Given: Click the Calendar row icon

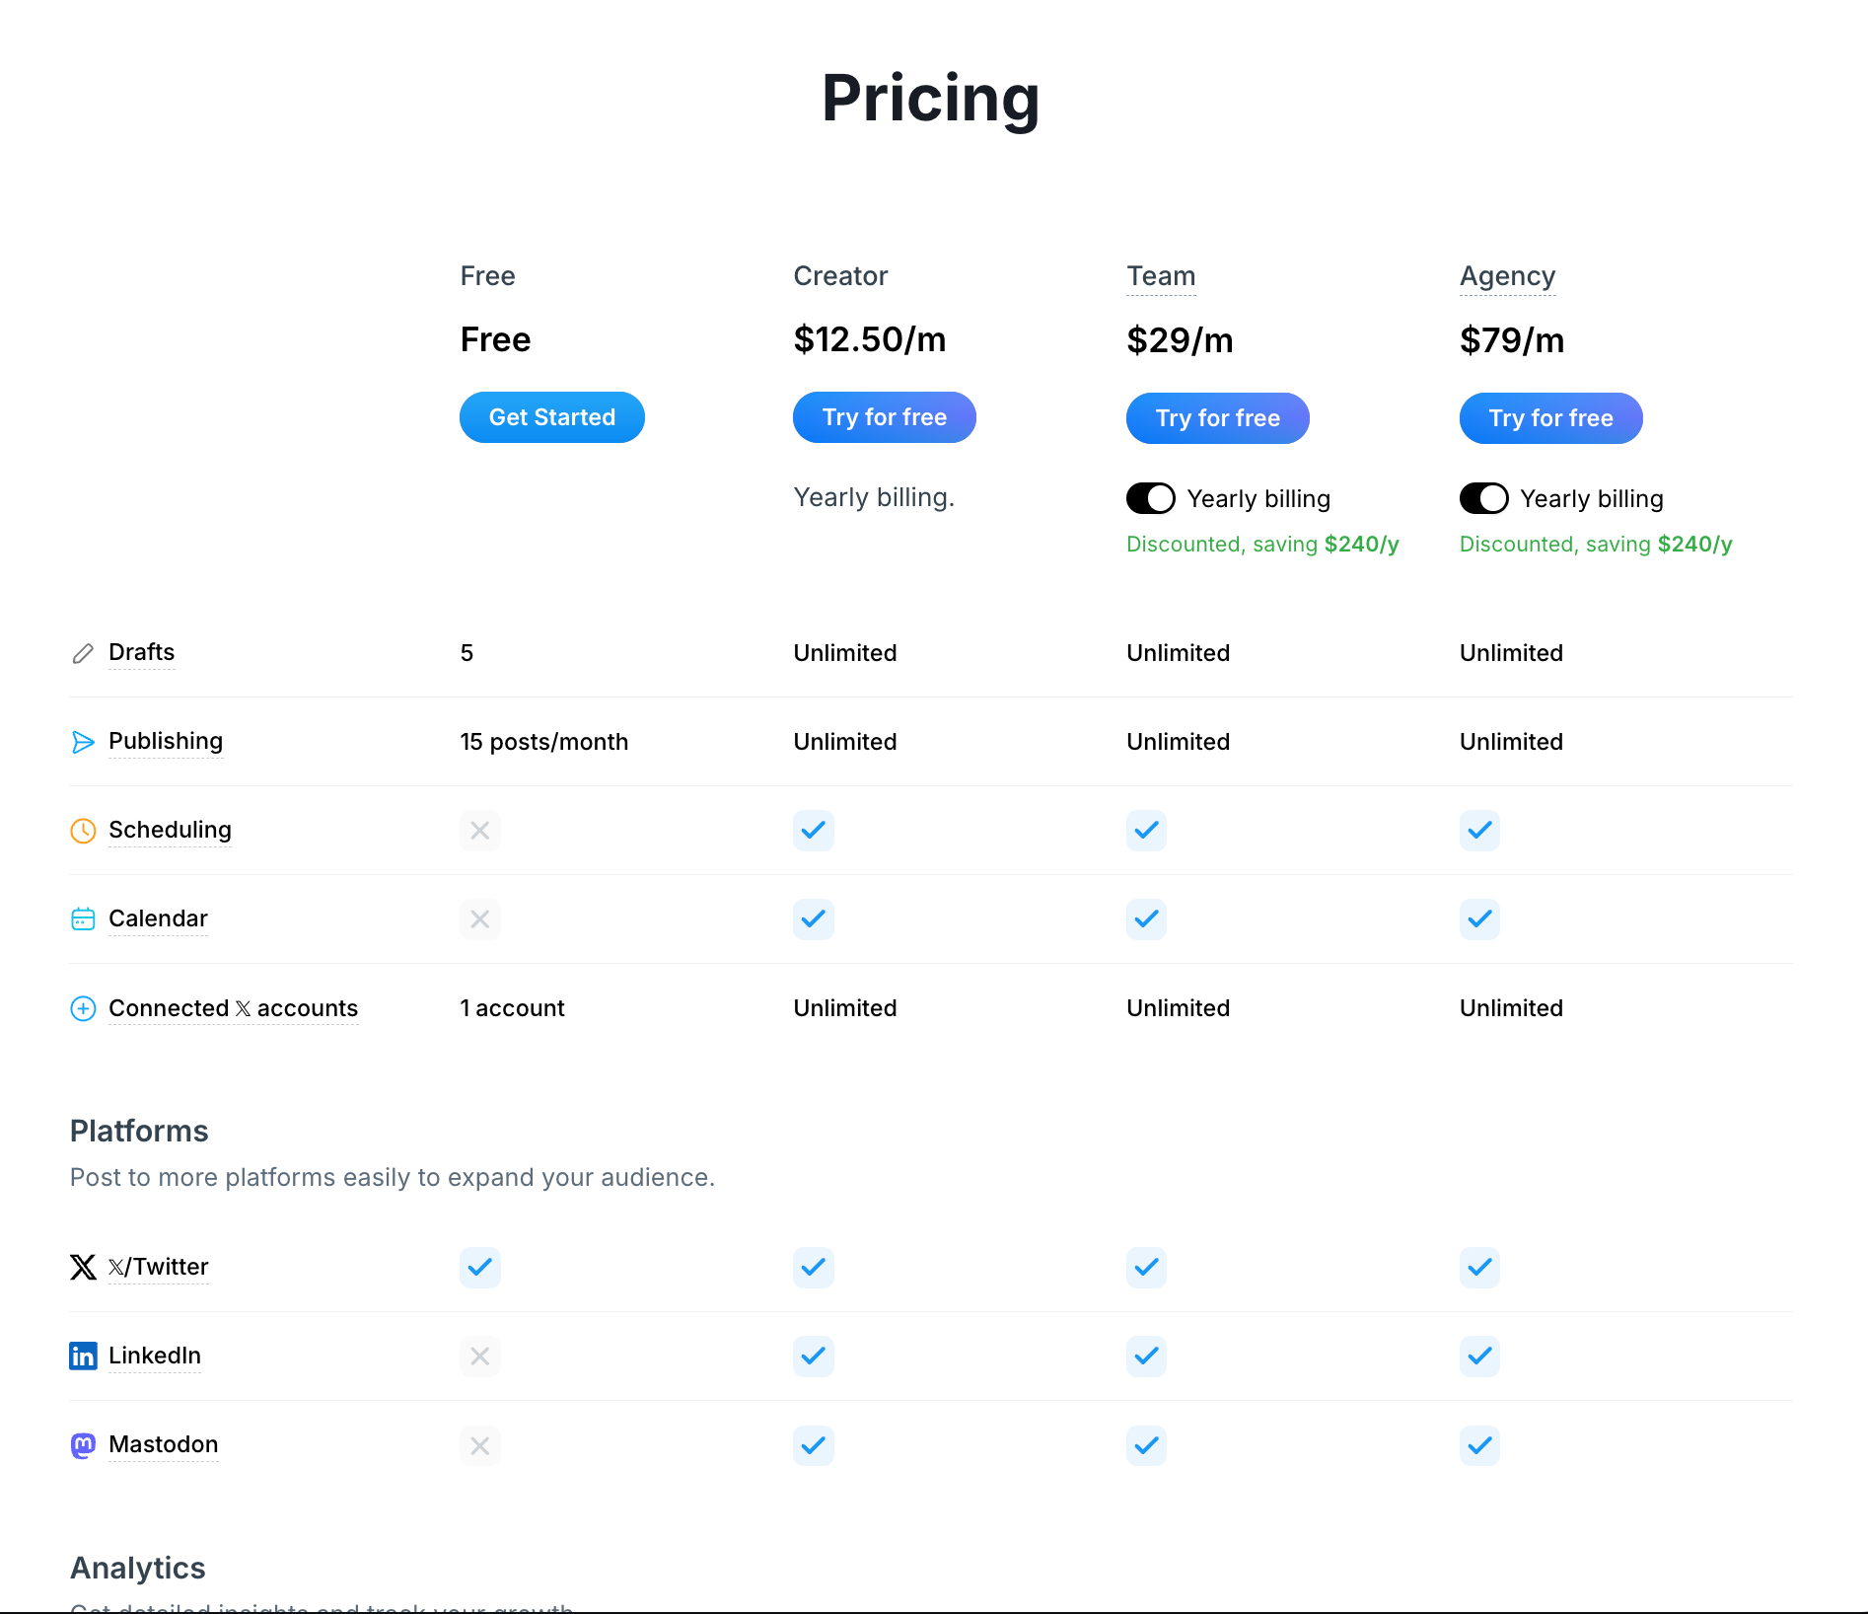Looking at the screenshot, I should [x=83, y=919].
